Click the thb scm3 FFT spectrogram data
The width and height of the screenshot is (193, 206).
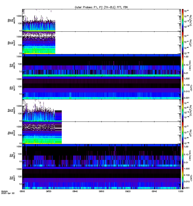coord(39,43)
